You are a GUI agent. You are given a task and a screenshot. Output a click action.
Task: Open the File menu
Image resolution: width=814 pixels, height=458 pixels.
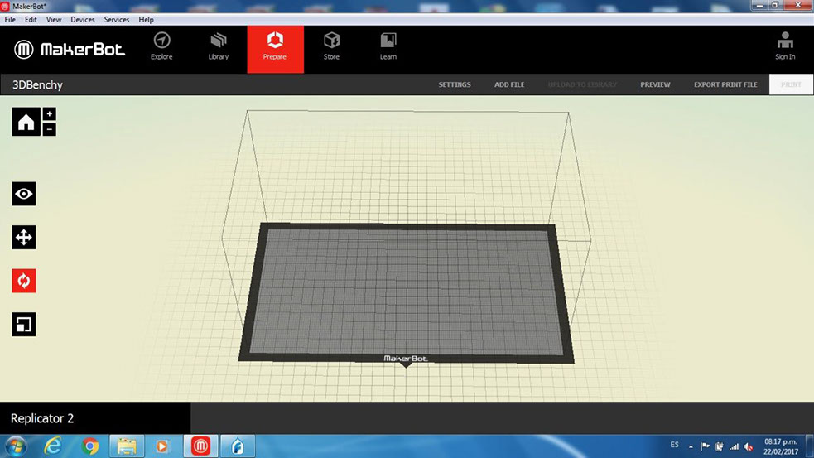click(10, 20)
